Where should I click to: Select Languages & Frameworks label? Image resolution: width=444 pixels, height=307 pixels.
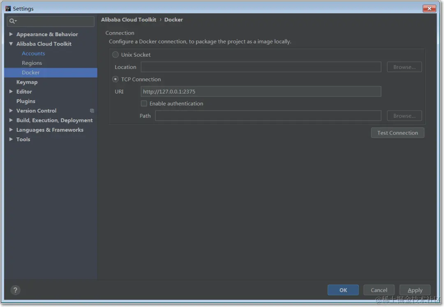(x=50, y=130)
